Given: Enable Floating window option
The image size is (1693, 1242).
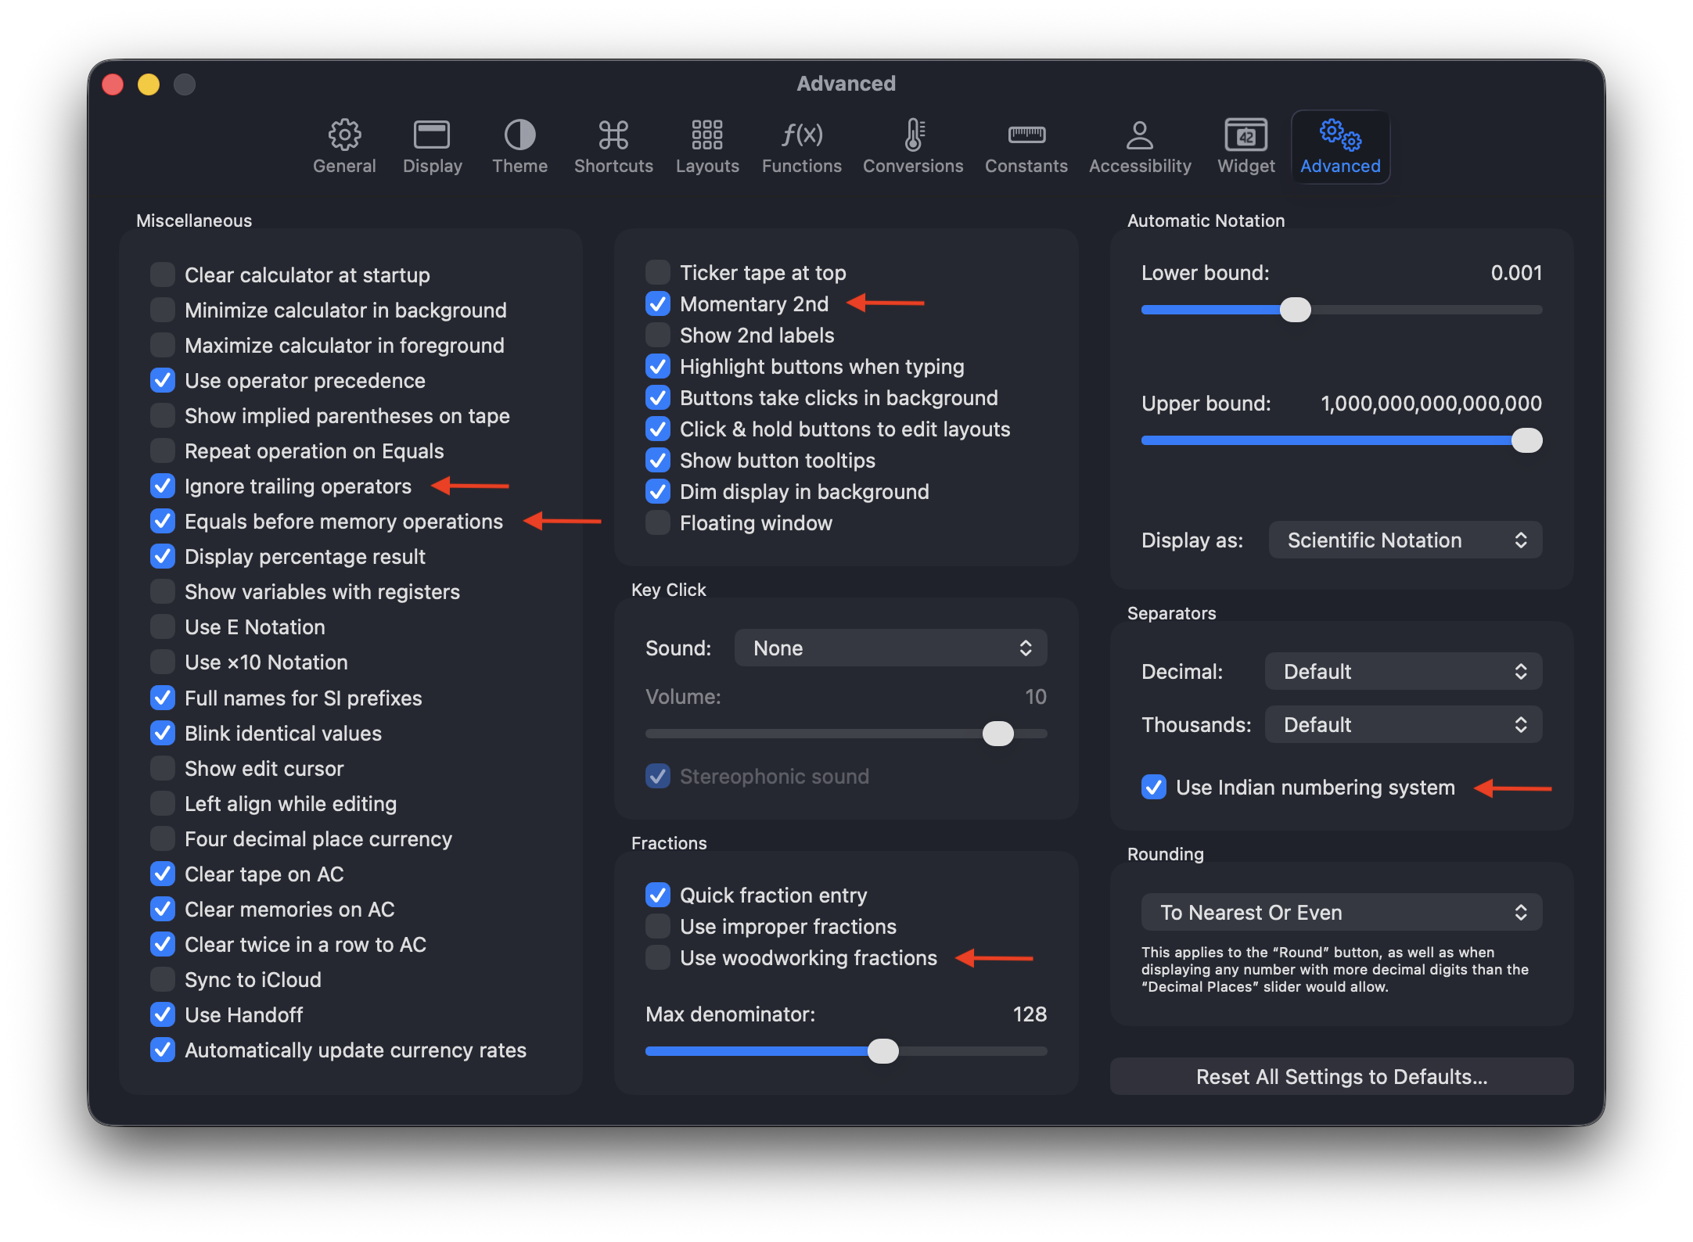Looking at the screenshot, I should click(x=658, y=522).
